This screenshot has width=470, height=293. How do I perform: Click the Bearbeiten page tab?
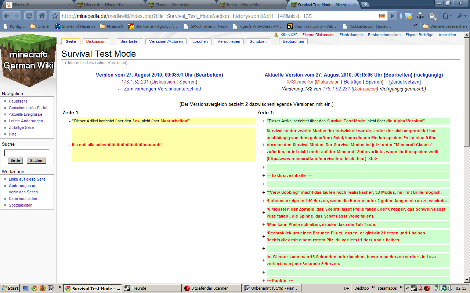coord(130,41)
